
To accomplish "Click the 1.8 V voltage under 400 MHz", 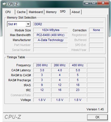I will click(x=78, y=100).
